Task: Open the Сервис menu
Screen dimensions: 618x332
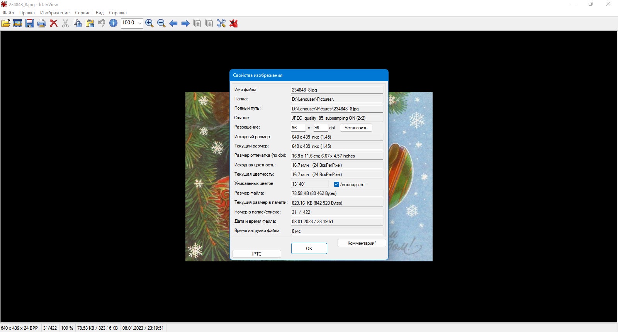Action: coord(83,13)
